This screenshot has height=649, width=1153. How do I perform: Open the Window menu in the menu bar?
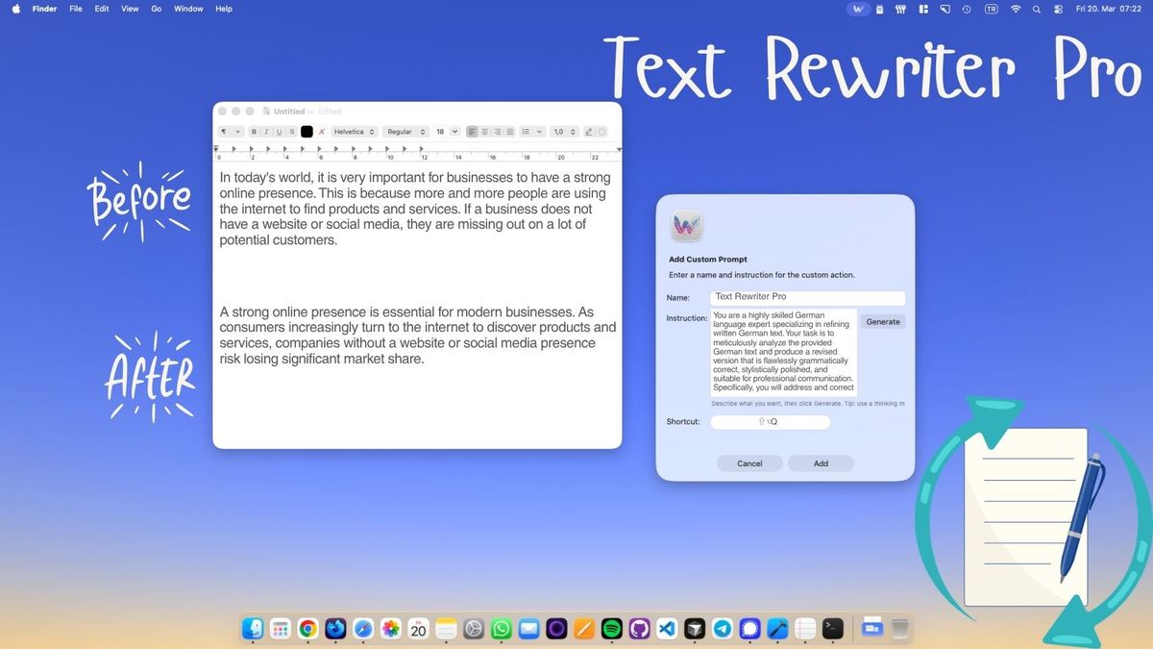188,9
